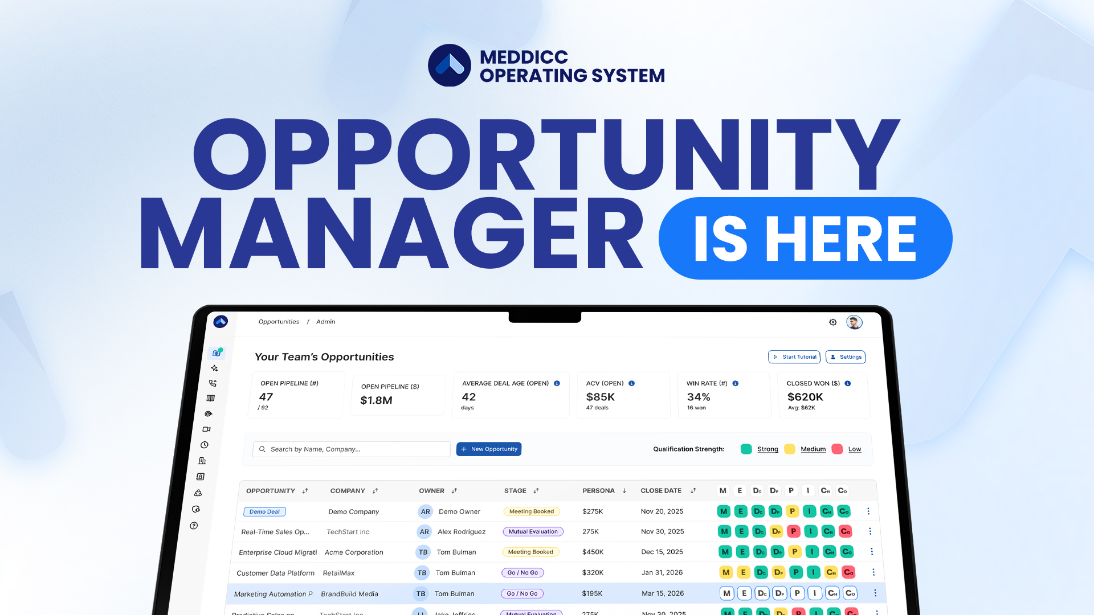
Task: Filter by Medium qualification strength
Action: click(813, 449)
